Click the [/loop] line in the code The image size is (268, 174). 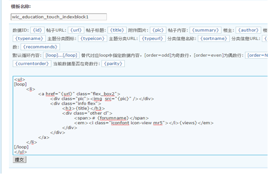coord(21,147)
